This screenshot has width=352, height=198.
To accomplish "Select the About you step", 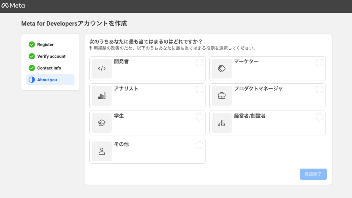I will point(47,80).
